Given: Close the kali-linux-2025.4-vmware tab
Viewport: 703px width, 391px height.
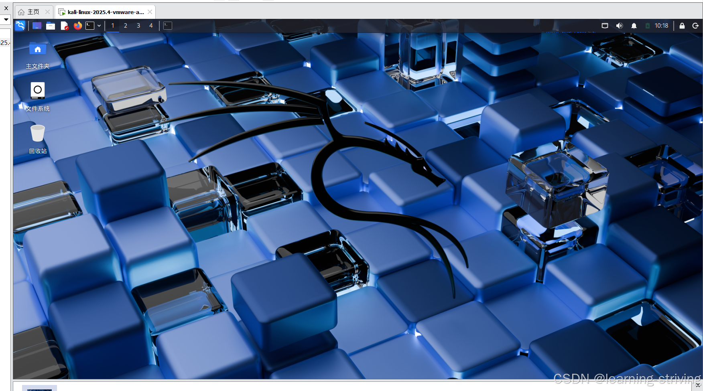Looking at the screenshot, I should coord(150,12).
